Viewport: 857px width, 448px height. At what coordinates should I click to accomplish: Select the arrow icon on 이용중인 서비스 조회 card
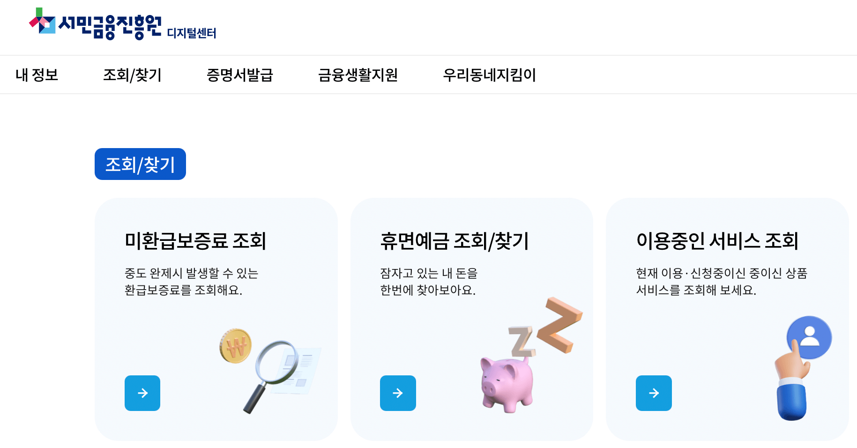(654, 393)
